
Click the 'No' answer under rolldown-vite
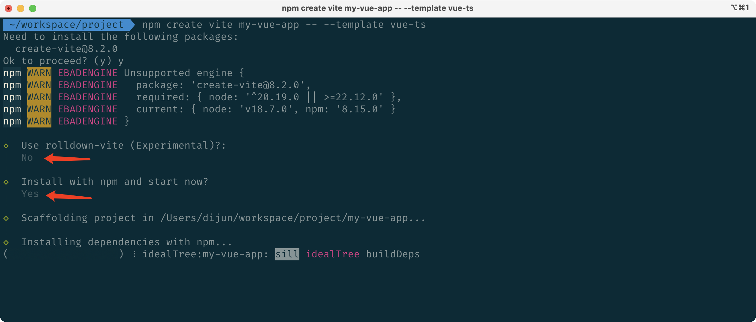[27, 158]
